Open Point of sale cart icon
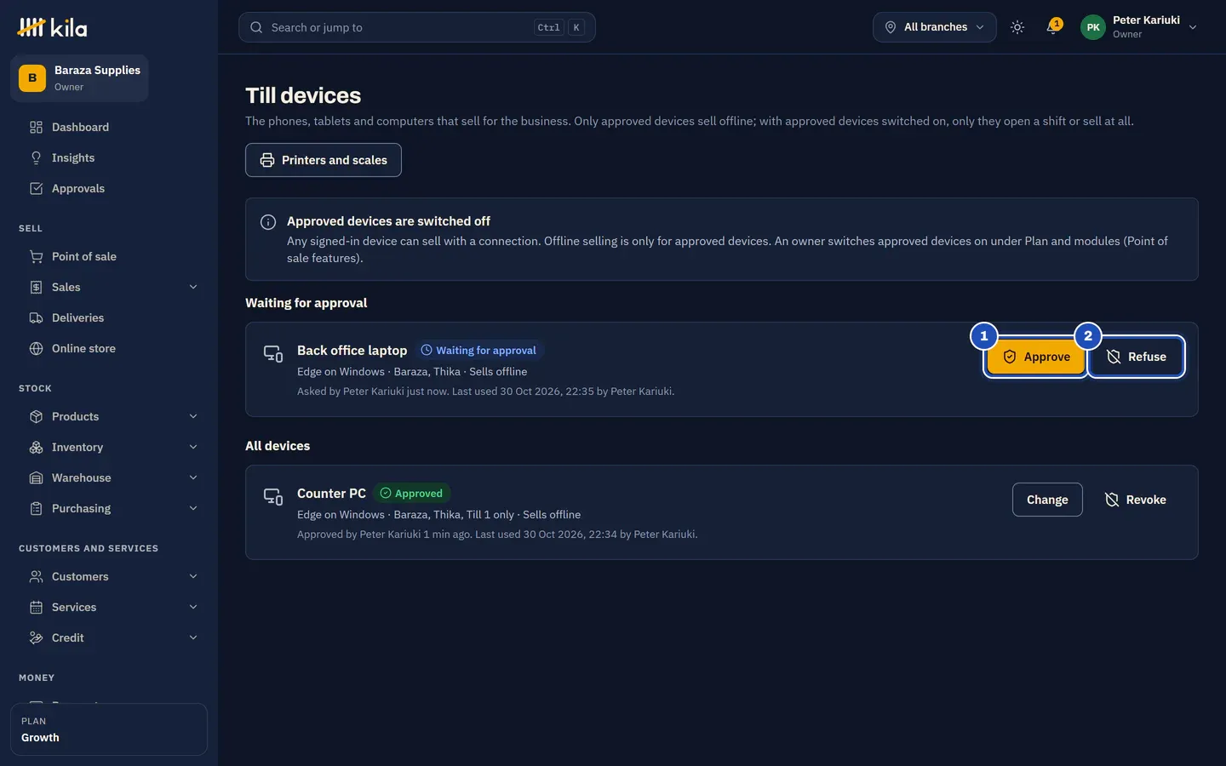This screenshot has height=766, width=1226. tap(36, 256)
